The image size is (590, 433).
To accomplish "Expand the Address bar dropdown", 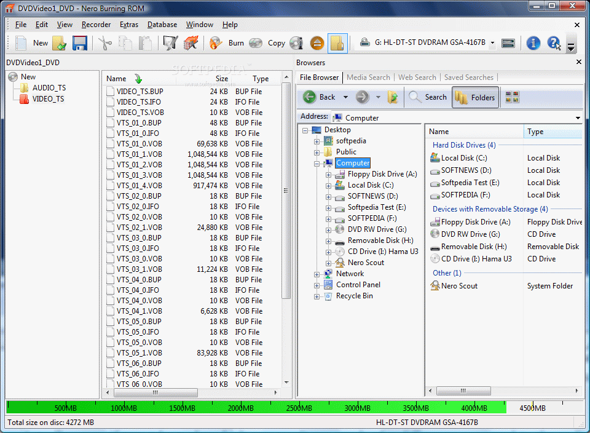I will point(578,118).
